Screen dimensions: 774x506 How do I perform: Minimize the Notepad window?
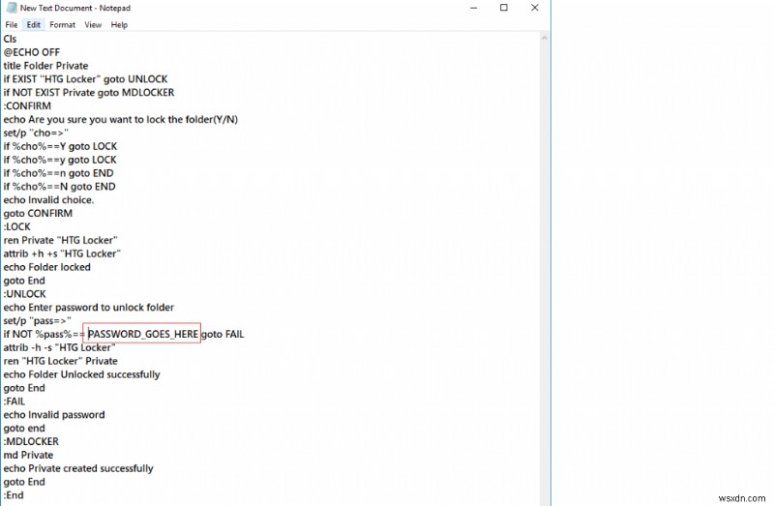coord(473,8)
